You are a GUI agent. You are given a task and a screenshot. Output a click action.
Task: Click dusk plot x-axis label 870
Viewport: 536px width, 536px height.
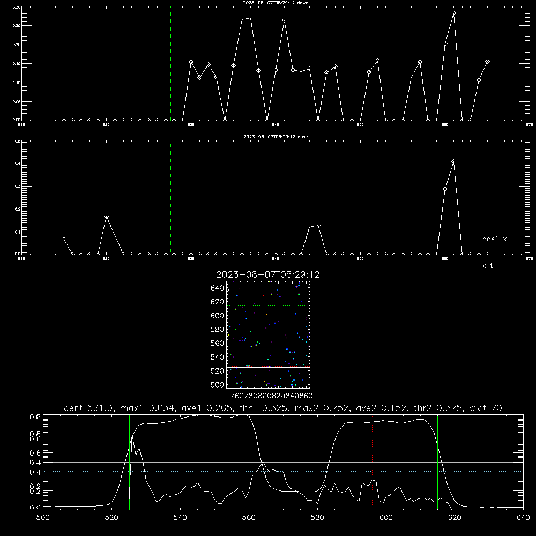[529, 259]
